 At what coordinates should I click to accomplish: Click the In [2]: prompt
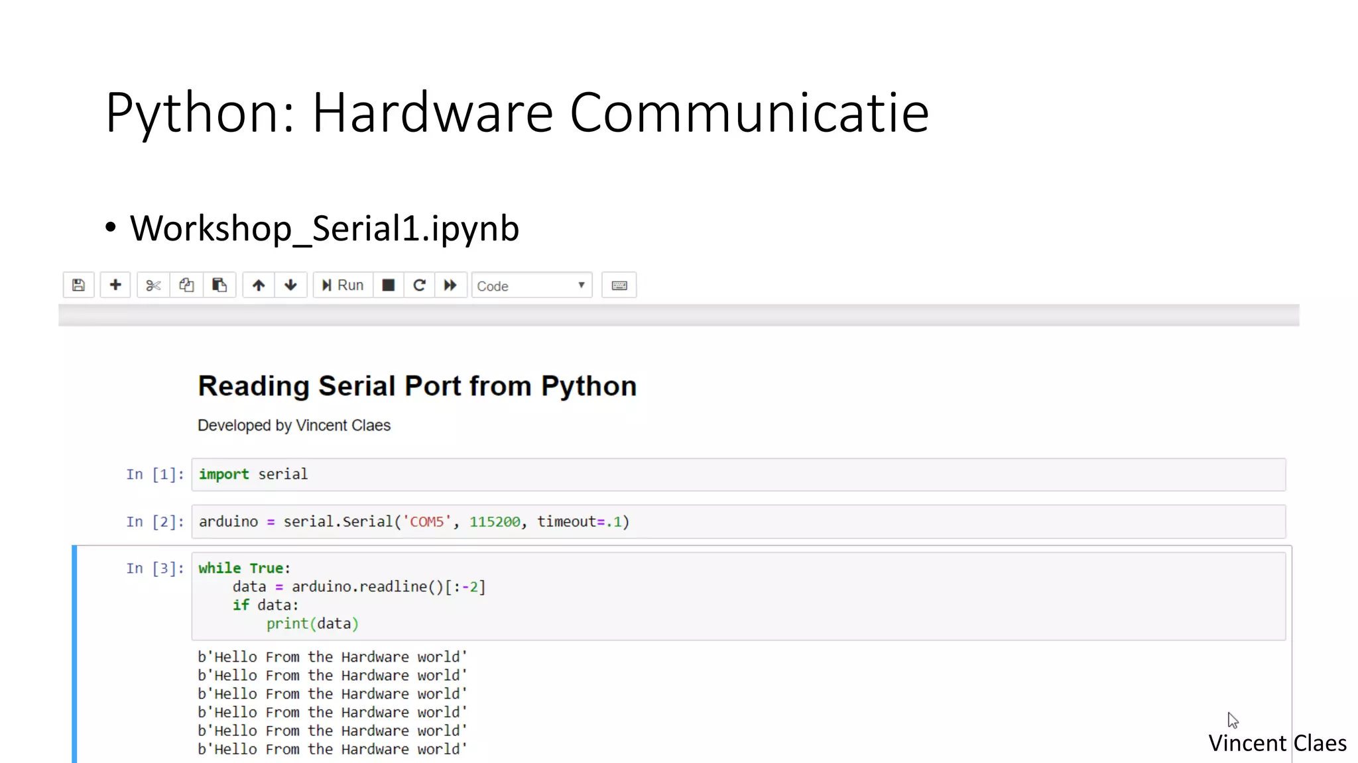155,522
